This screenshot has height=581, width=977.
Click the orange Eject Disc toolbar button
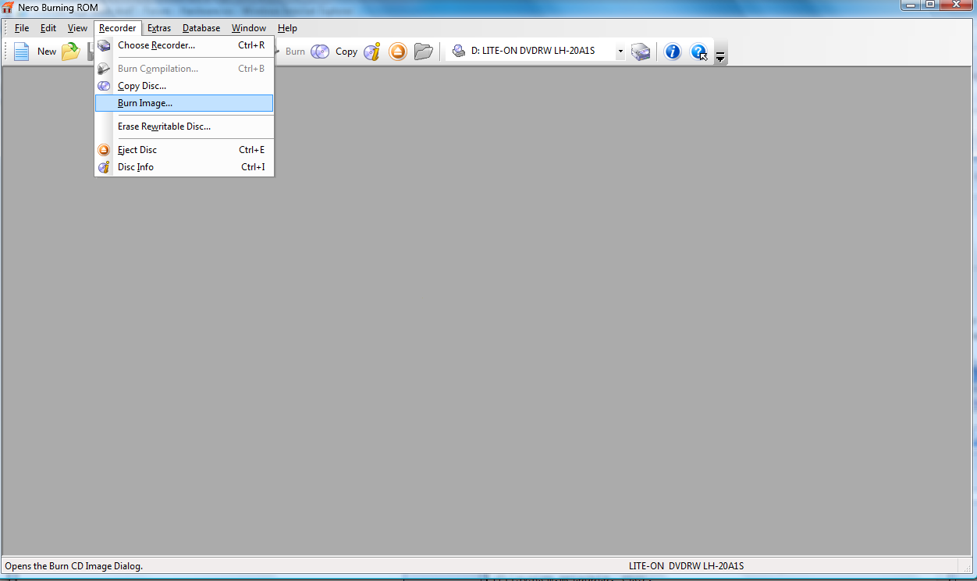398,52
